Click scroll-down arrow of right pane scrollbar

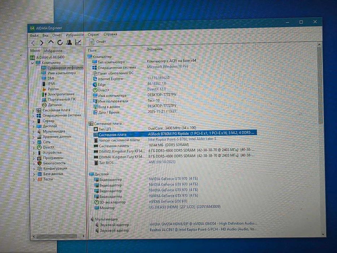(x=323, y=234)
